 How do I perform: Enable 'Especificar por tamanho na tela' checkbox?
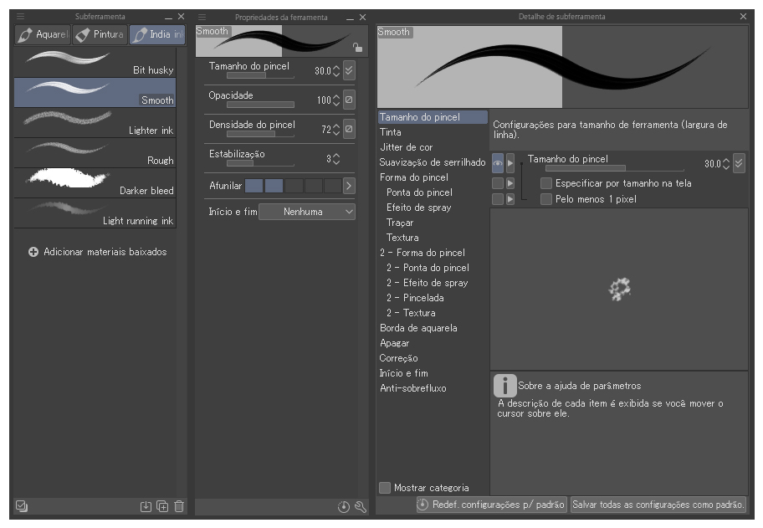pyautogui.click(x=546, y=183)
